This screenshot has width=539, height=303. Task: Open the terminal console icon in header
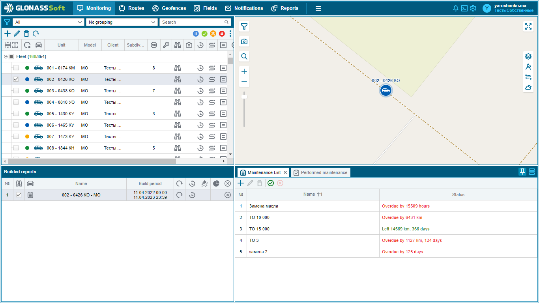464,8
